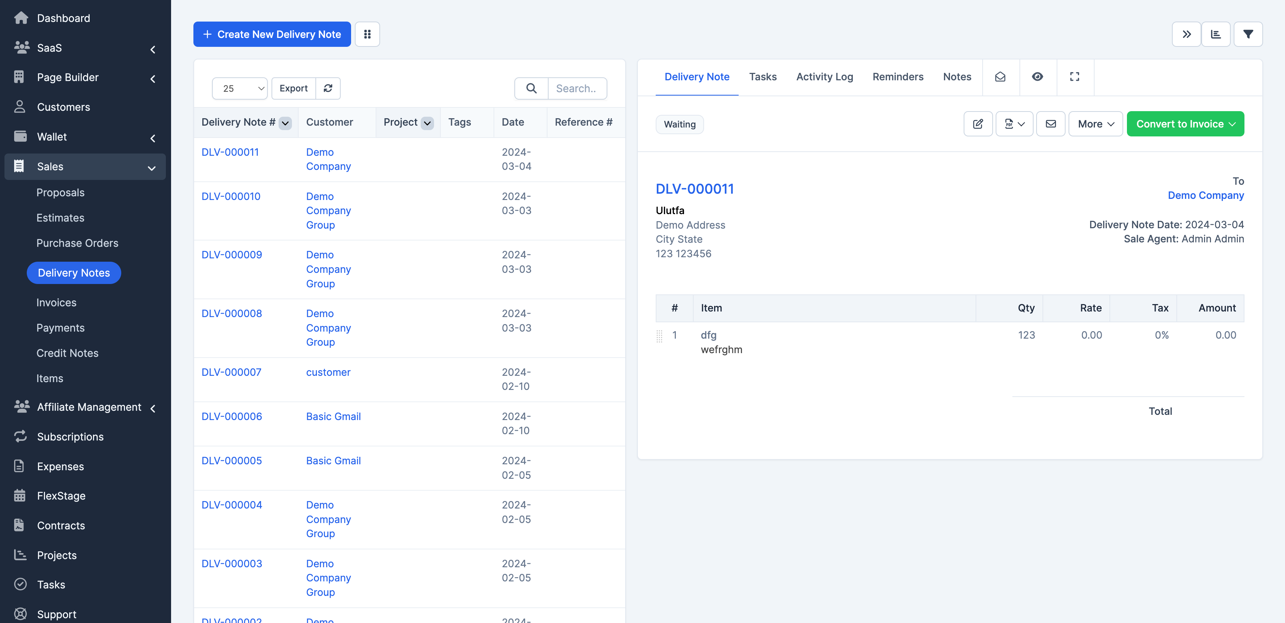The height and width of the screenshot is (623, 1285).
Task: Collapse the Sales section in sidebar
Action: click(x=152, y=167)
